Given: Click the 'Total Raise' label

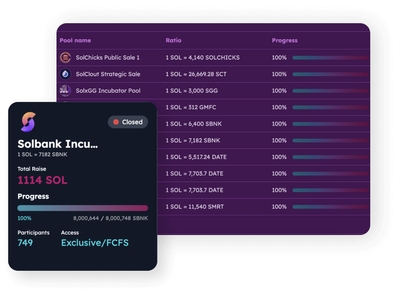Looking at the screenshot, I should (x=32, y=169).
